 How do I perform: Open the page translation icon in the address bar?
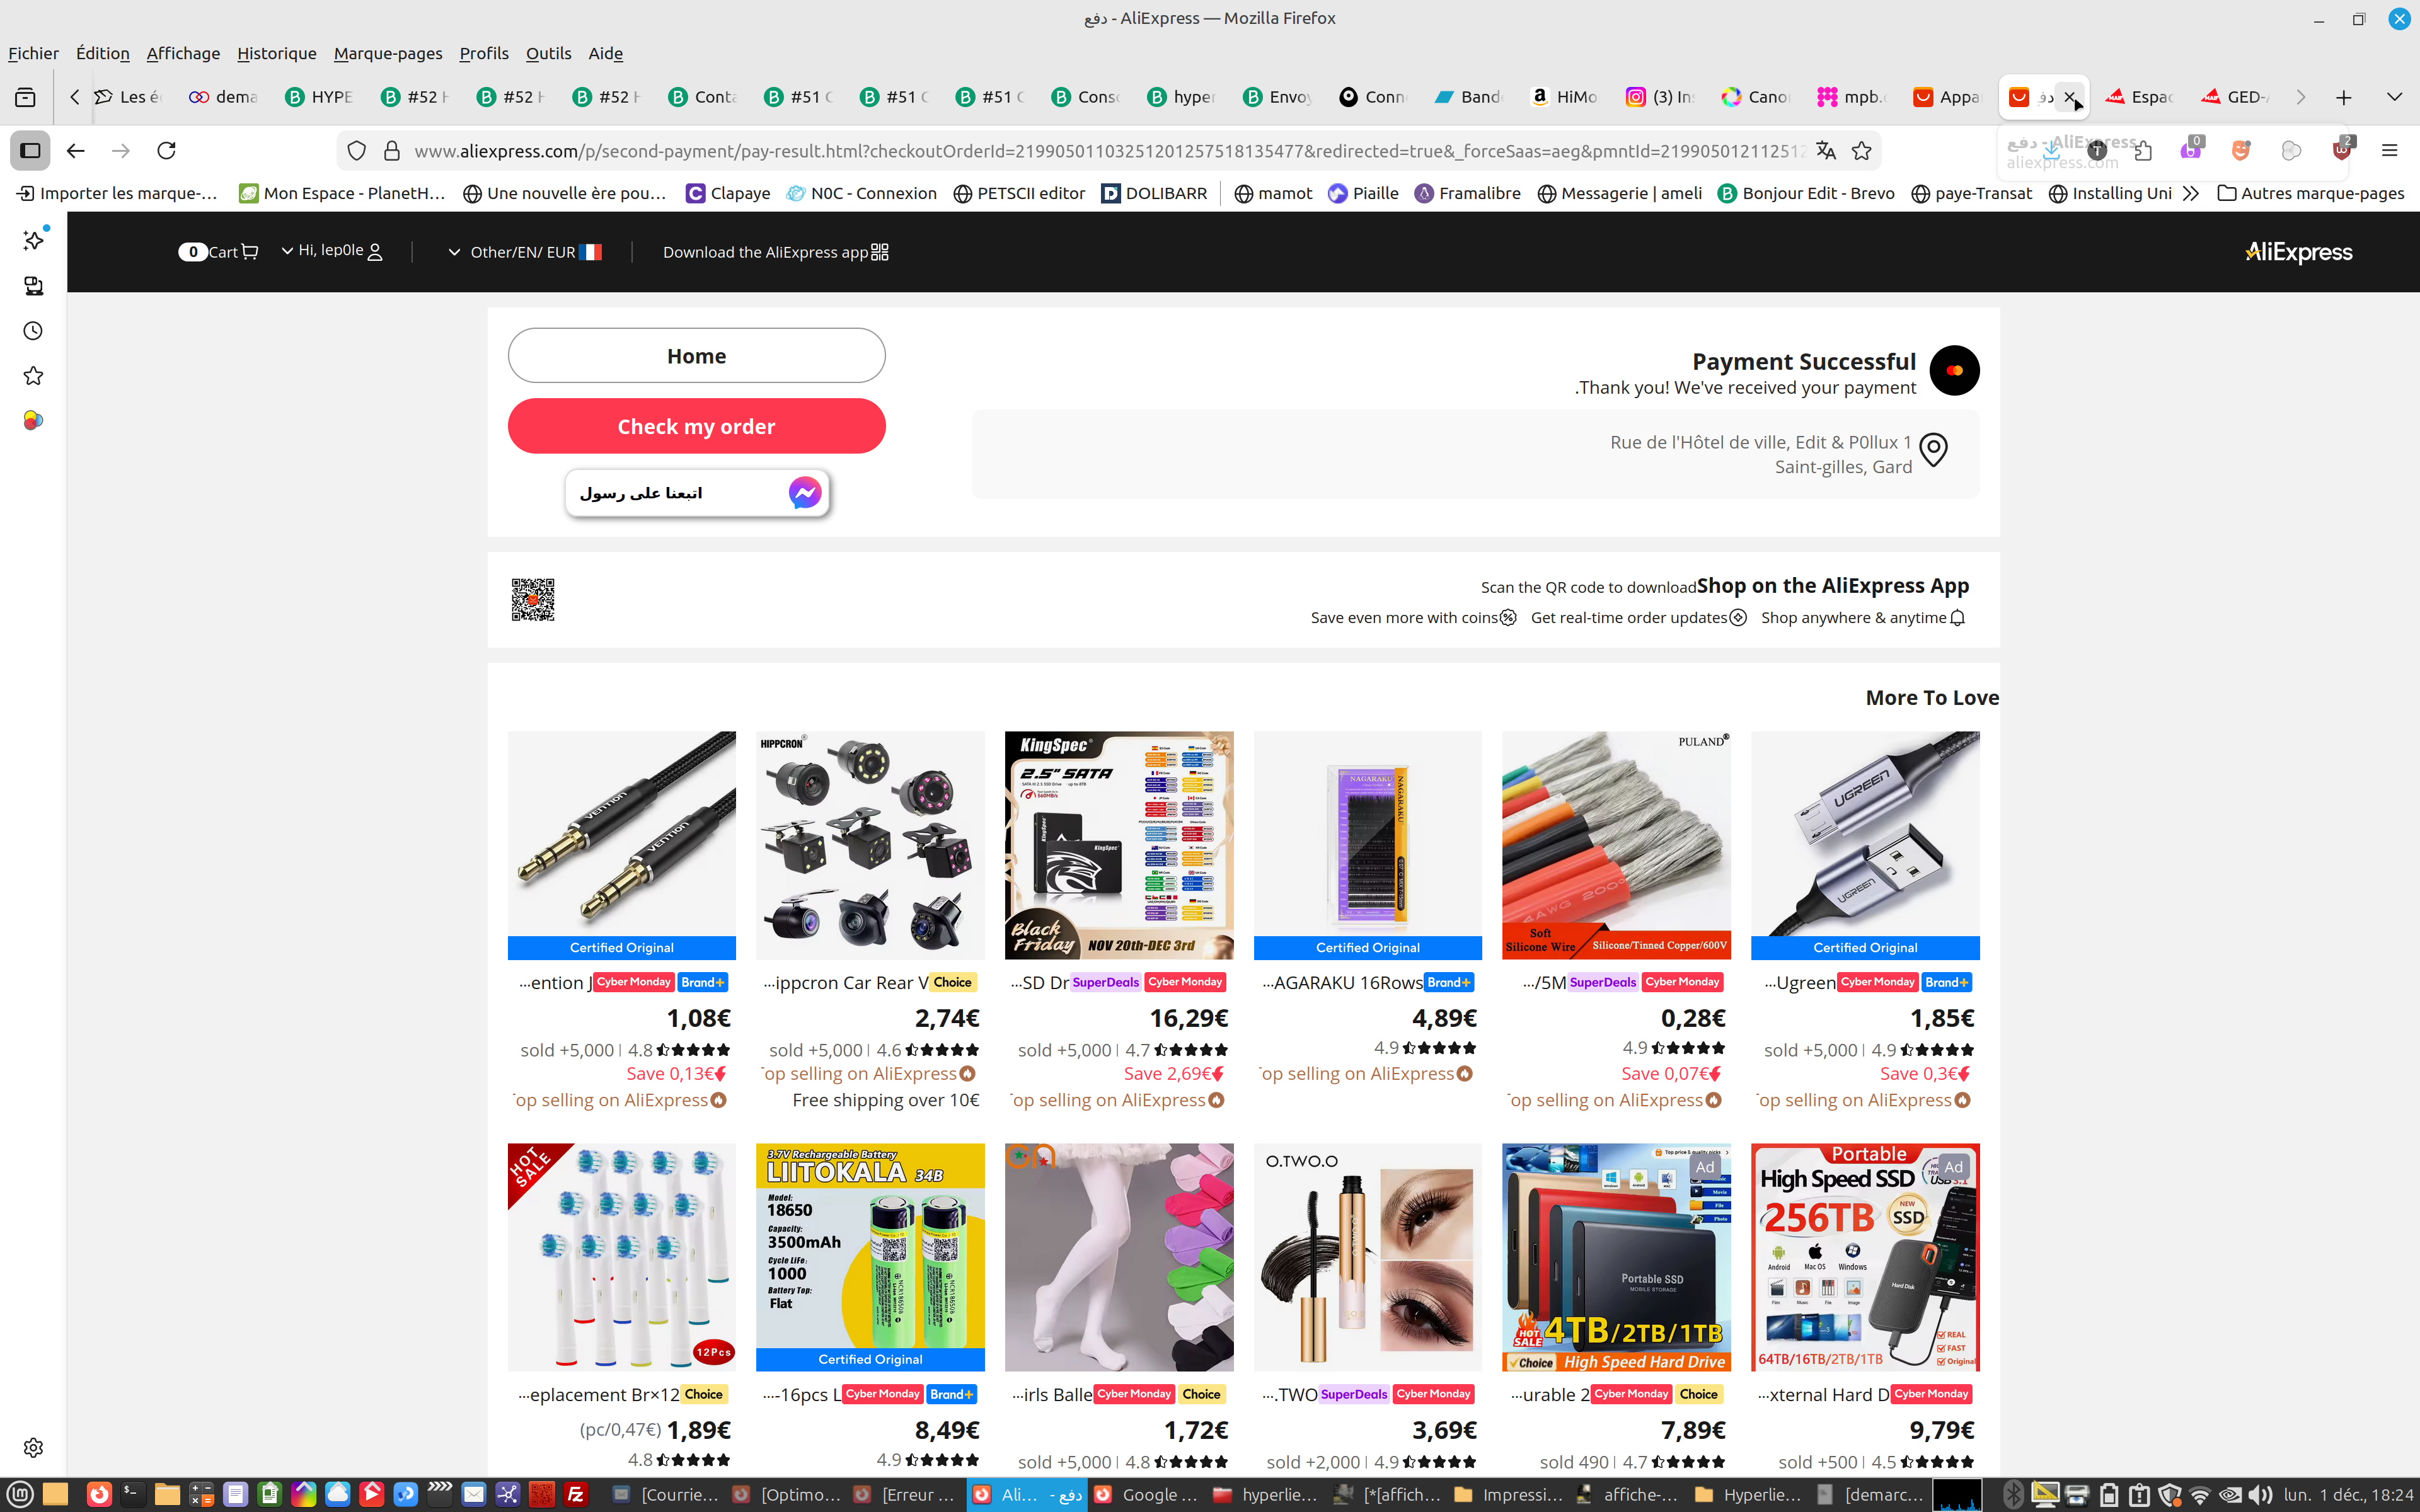[1826, 151]
